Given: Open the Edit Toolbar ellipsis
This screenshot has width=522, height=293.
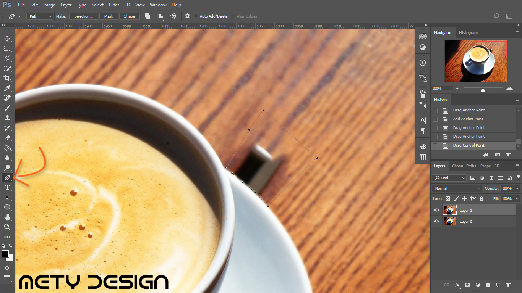Looking at the screenshot, I should pyautogui.click(x=7, y=237).
